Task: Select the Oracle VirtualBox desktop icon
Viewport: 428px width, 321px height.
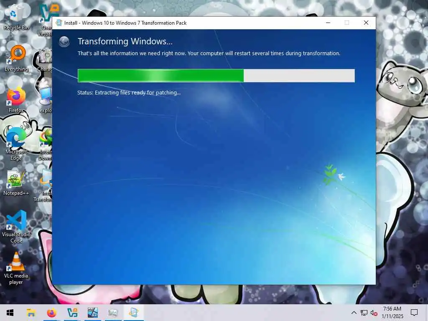Action: 45,20
